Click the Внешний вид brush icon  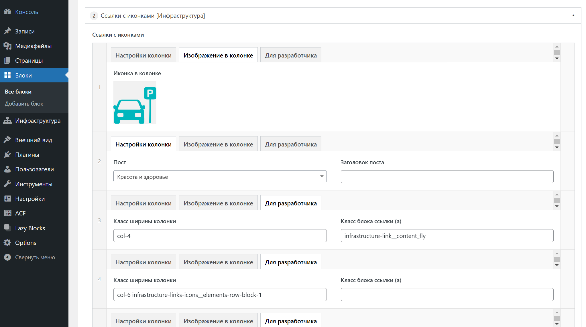[x=7, y=140]
